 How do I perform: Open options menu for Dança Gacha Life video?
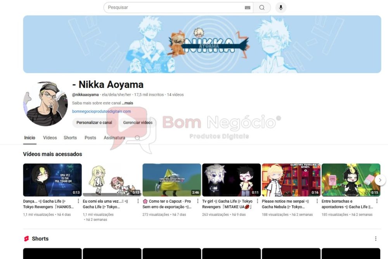tap(78, 201)
